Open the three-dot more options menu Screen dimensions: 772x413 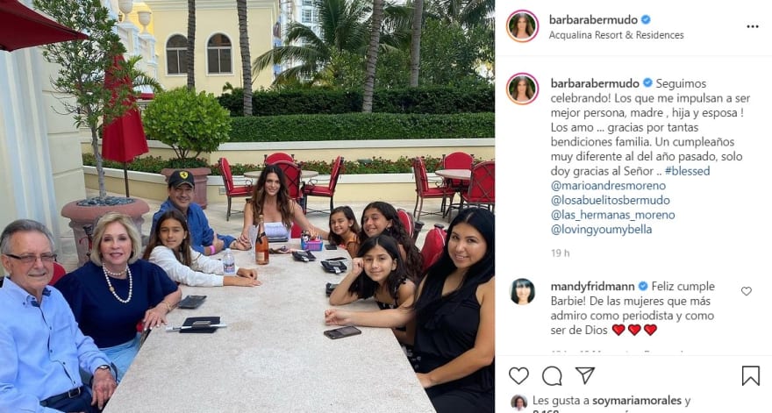[x=753, y=26]
